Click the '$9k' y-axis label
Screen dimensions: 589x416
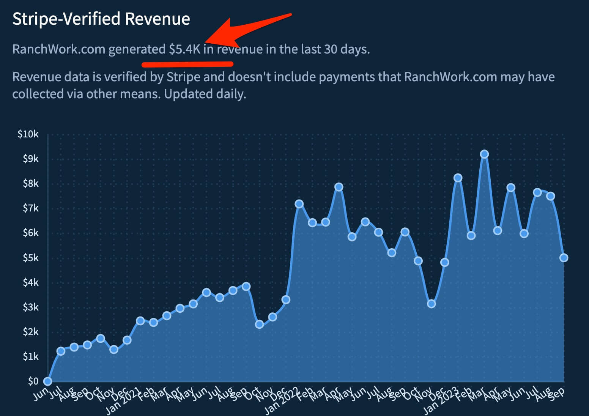(31, 159)
